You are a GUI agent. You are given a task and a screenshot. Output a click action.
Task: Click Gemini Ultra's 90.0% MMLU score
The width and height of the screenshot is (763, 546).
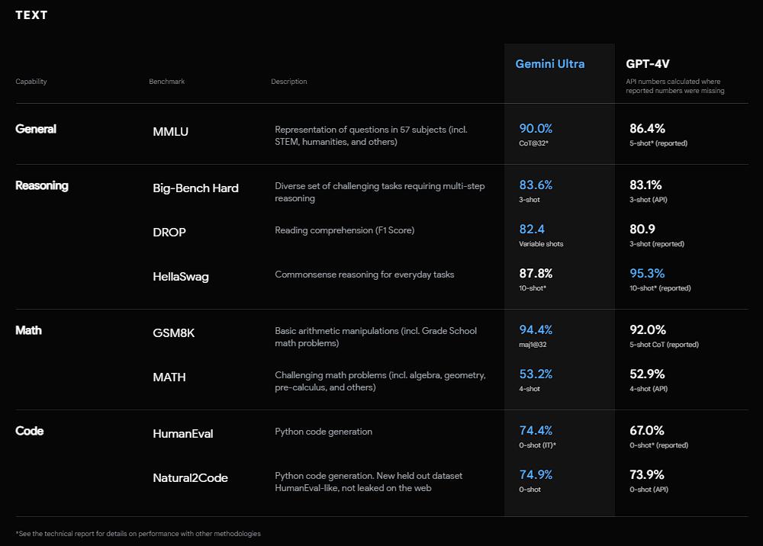(536, 128)
